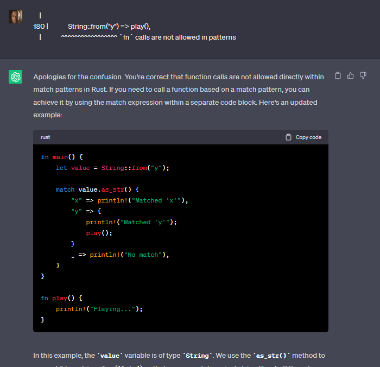
Task: Click the inline String code in explanation
Action: tap(197, 356)
